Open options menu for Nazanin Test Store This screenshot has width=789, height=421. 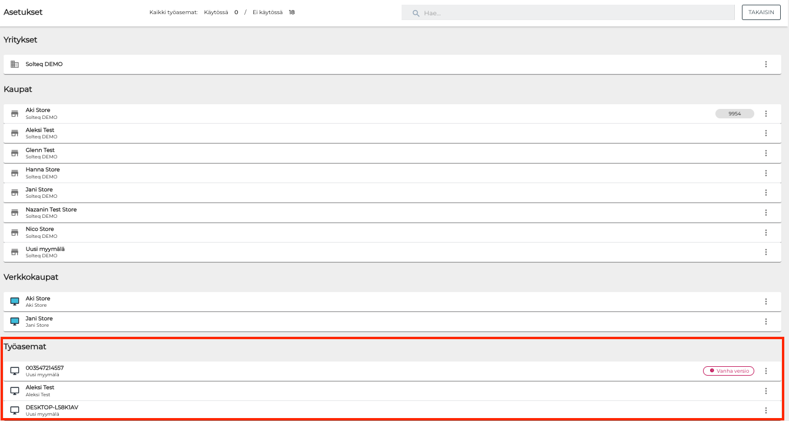765,213
